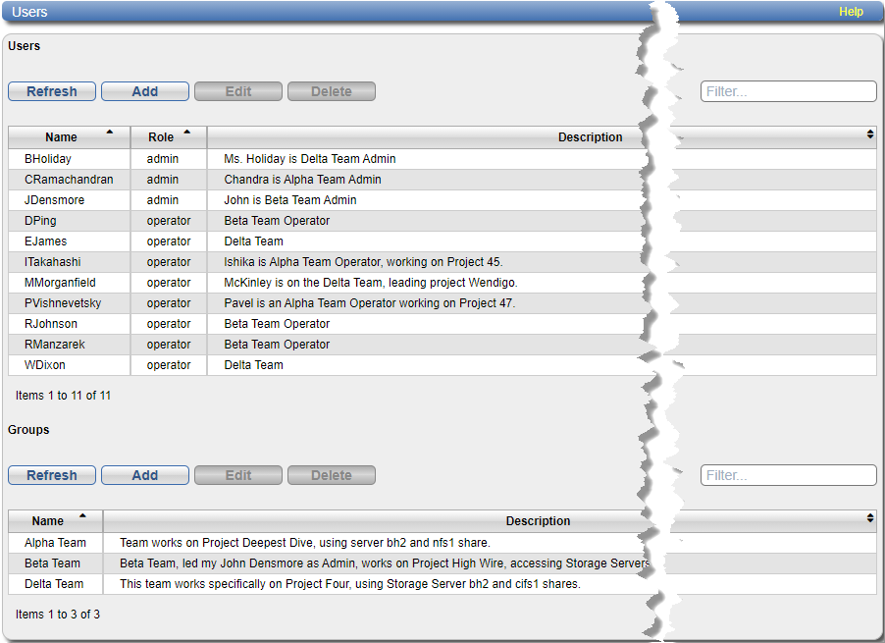The height and width of the screenshot is (643, 885).
Task: Sort users by Name column arrow
Action: pyautogui.click(x=109, y=132)
